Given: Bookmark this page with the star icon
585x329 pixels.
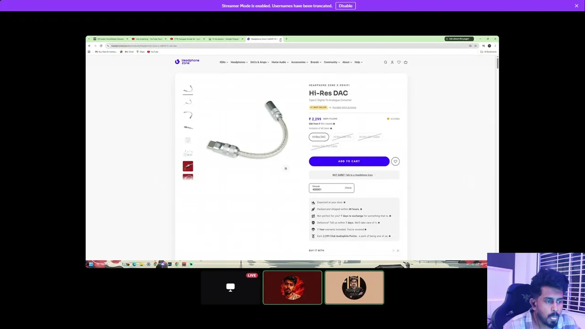Looking at the screenshot, I should [475, 46].
